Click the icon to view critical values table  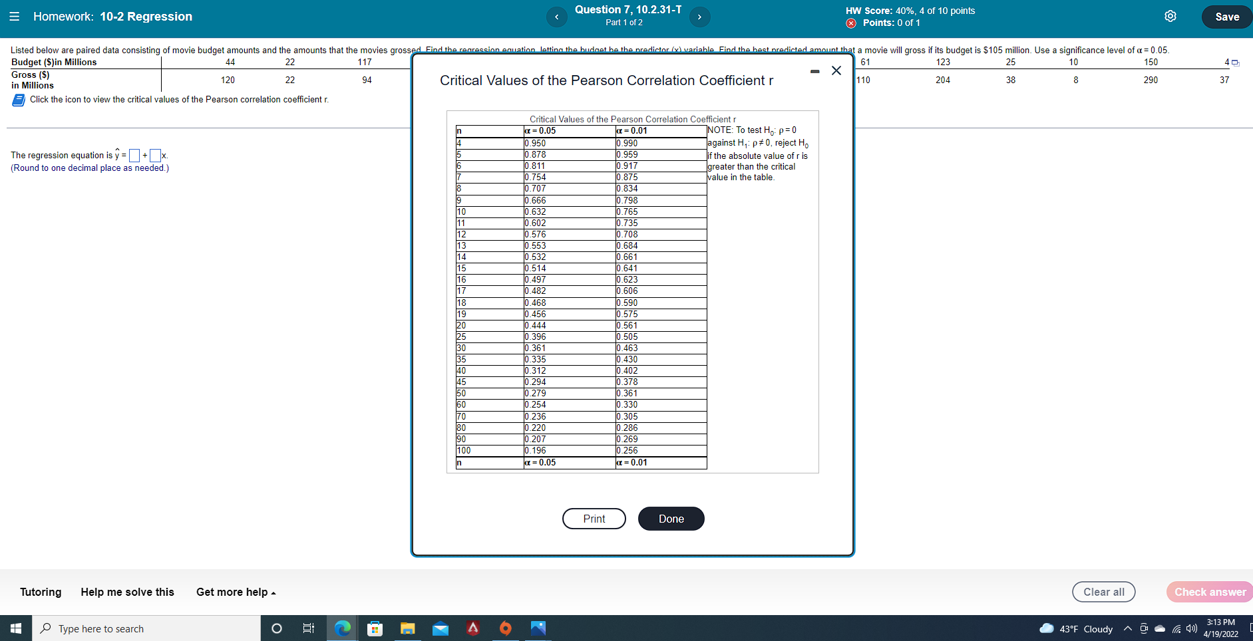[17, 100]
